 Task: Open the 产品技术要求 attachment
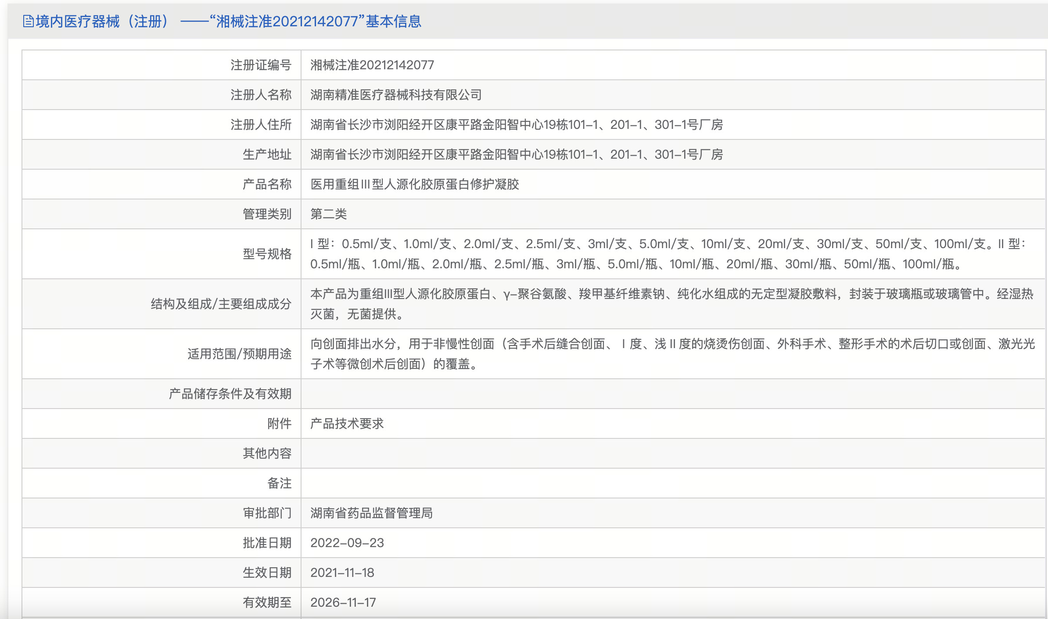(347, 423)
